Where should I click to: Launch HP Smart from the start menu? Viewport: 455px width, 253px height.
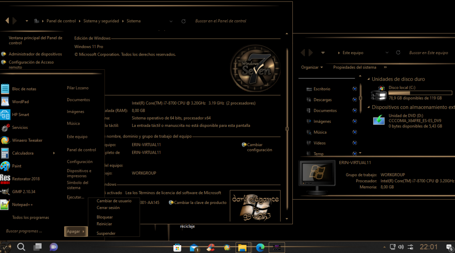click(x=20, y=115)
